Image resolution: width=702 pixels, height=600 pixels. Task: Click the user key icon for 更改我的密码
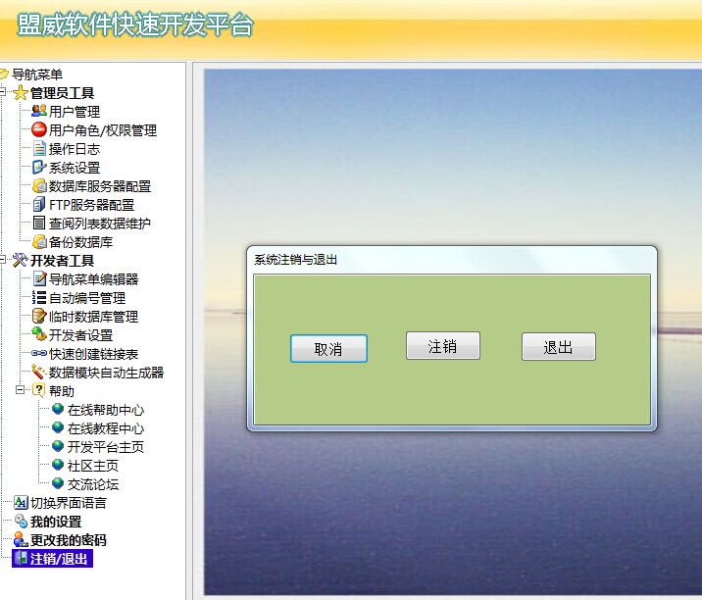21,539
